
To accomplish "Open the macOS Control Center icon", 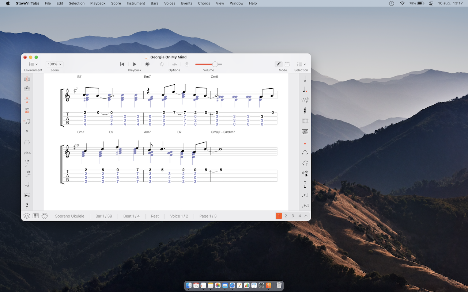I will point(431,3).
